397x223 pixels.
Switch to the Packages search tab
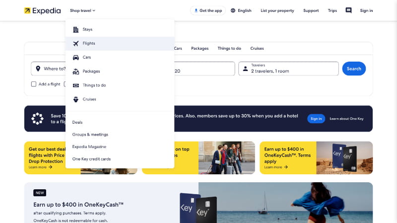tap(200, 48)
